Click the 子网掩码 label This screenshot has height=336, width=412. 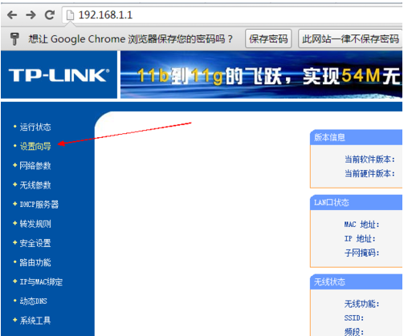coord(362,253)
